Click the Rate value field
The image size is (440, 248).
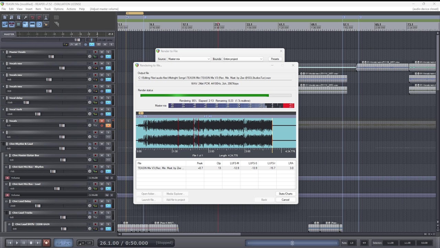[x=352, y=243]
